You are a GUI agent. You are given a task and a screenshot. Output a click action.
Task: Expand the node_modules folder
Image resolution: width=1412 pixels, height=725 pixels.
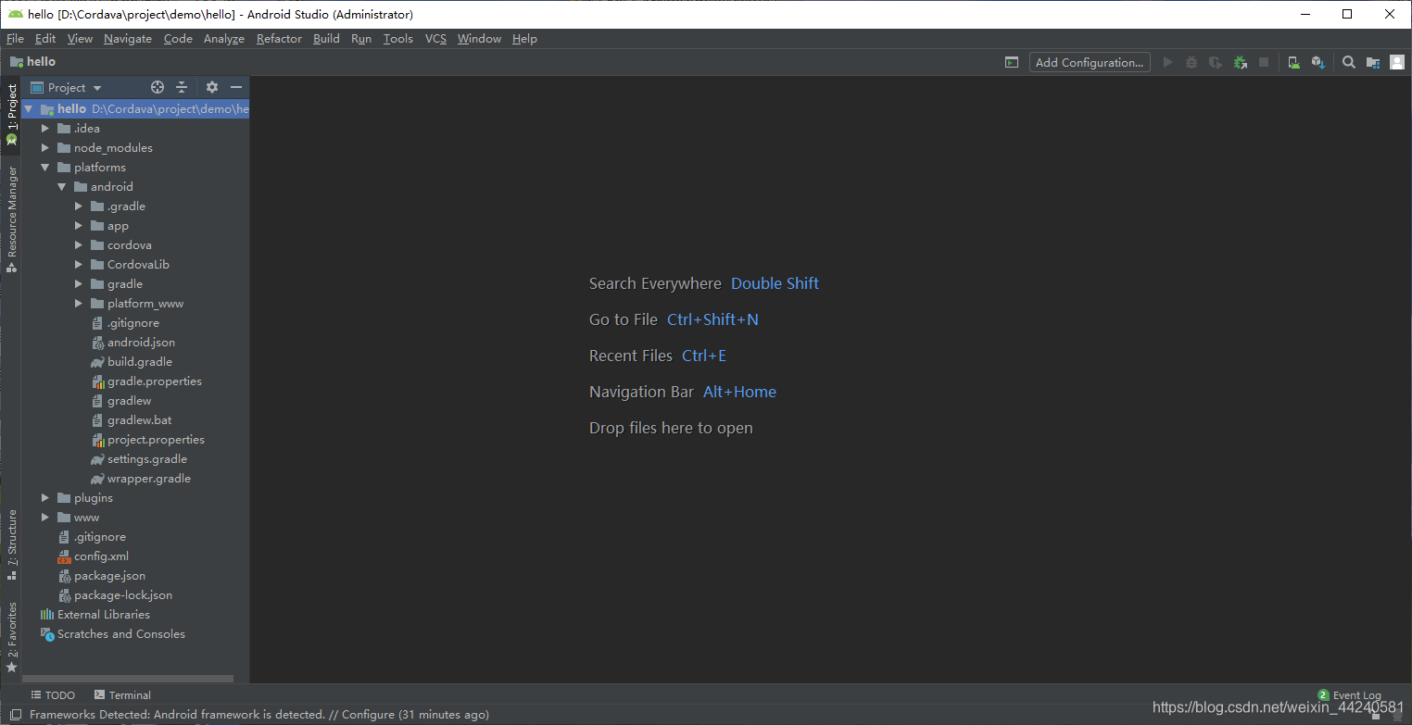pos(45,147)
